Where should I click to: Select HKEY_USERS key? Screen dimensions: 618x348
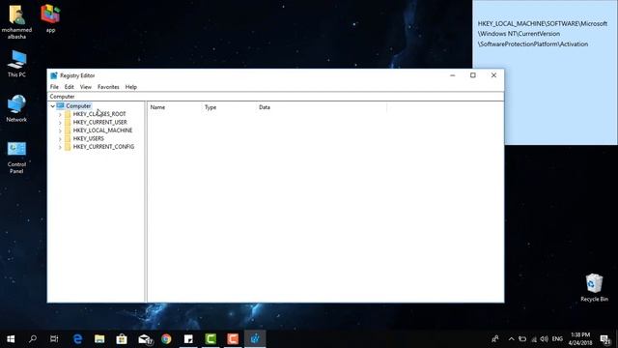[x=89, y=138]
